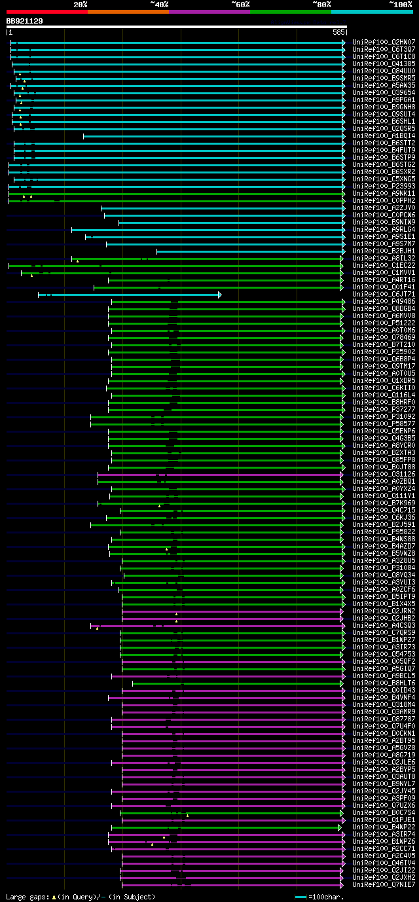Screen dimensions: 419x902
Task: Click the UniRef100_P49486 label
Action: 384,301
